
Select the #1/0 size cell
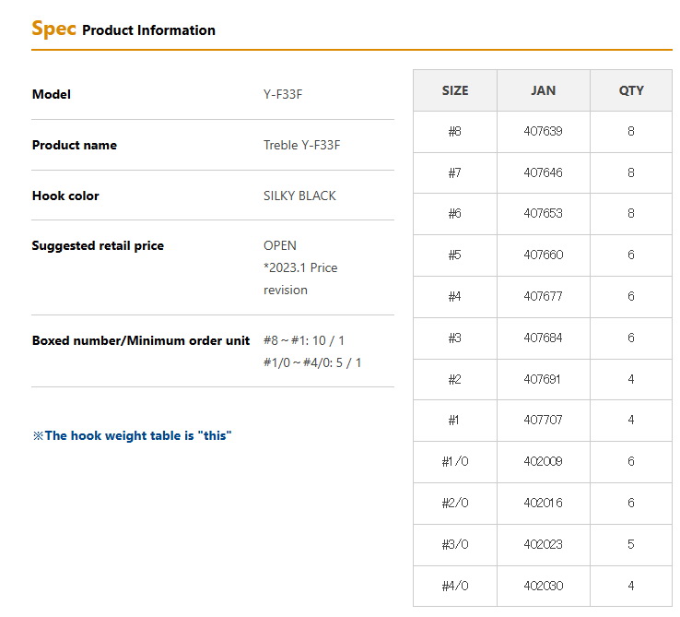click(455, 461)
